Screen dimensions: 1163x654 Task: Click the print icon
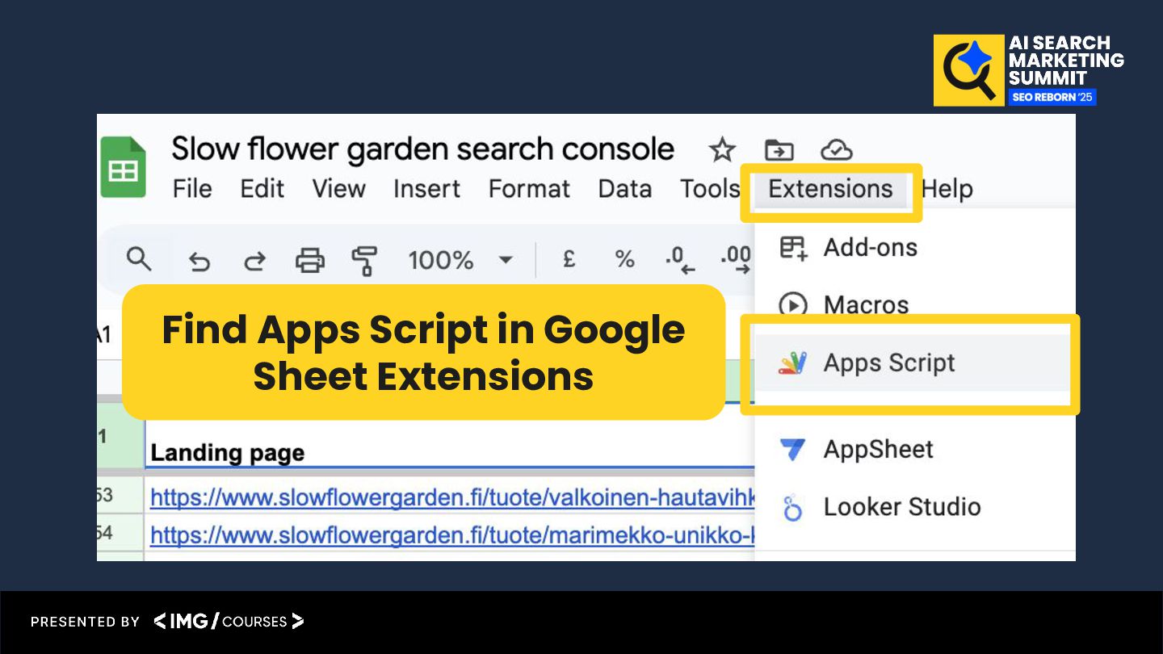pyautogui.click(x=309, y=260)
